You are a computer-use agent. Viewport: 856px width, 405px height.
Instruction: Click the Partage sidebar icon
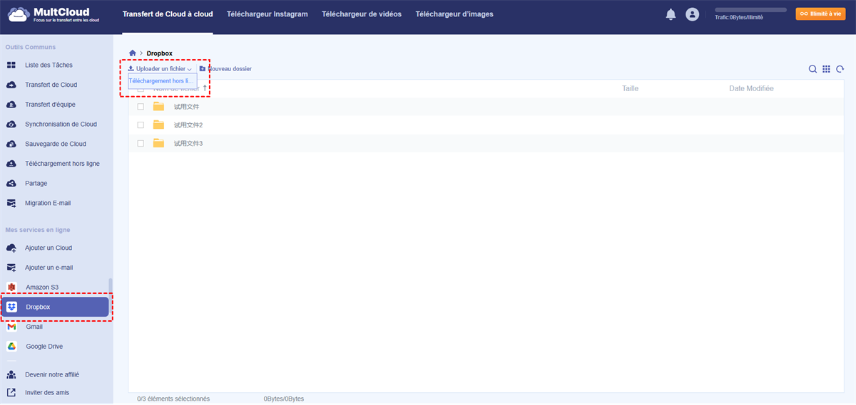coord(11,184)
